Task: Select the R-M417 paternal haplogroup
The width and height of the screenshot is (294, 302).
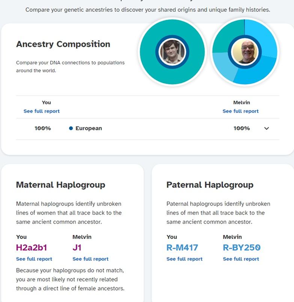Action: [182, 247]
